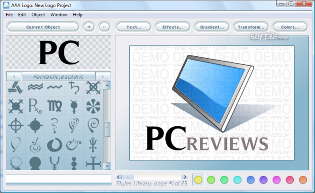Pick the pitchfork psi symbol in bottom row
Image resolution: width=315 pixels, height=193 pixels.
[x=54, y=163]
